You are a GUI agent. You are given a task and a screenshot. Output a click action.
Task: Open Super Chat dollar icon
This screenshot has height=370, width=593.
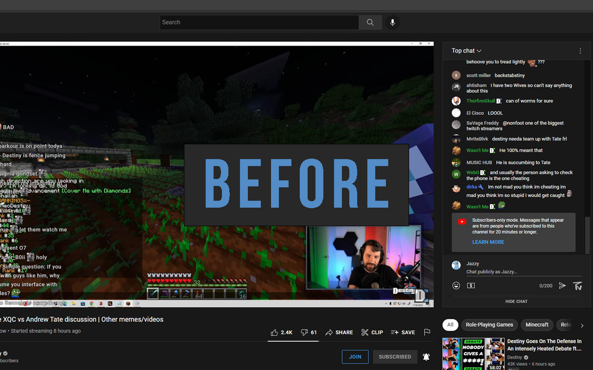[x=471, y=286]
